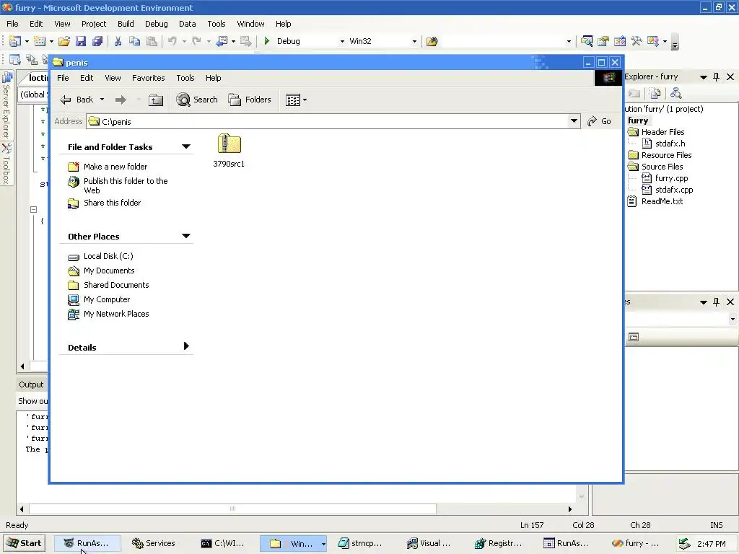Select the 3790src1 zipped folder

pos(229,150)
